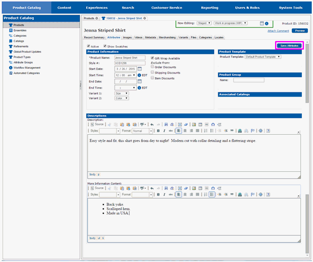Screen dimensions: 313x262
Task: Open the Work in progress (WIP) dropdown
Action: click(x=231, y=23)
